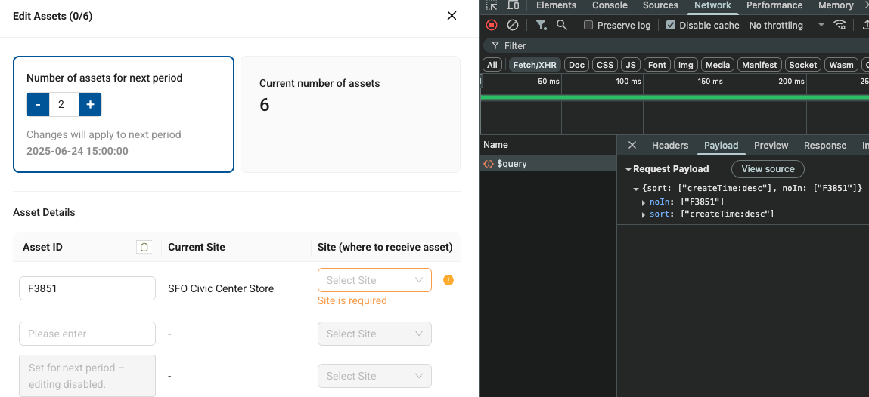Uncheck the Disable cache checkbox
This screenshot has width=869, height=397.
tap(671, 25)
